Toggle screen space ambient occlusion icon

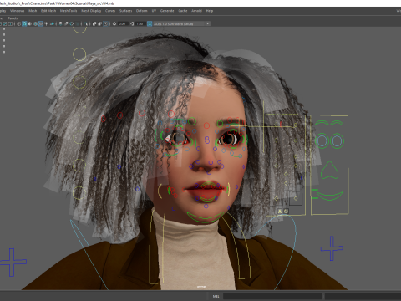60,23
